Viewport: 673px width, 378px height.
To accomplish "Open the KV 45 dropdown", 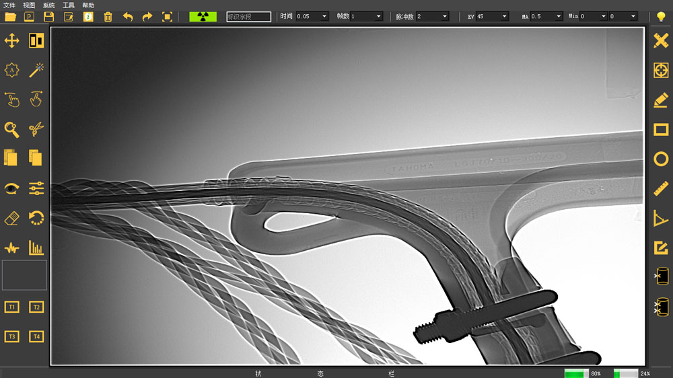I will [504, 16].
